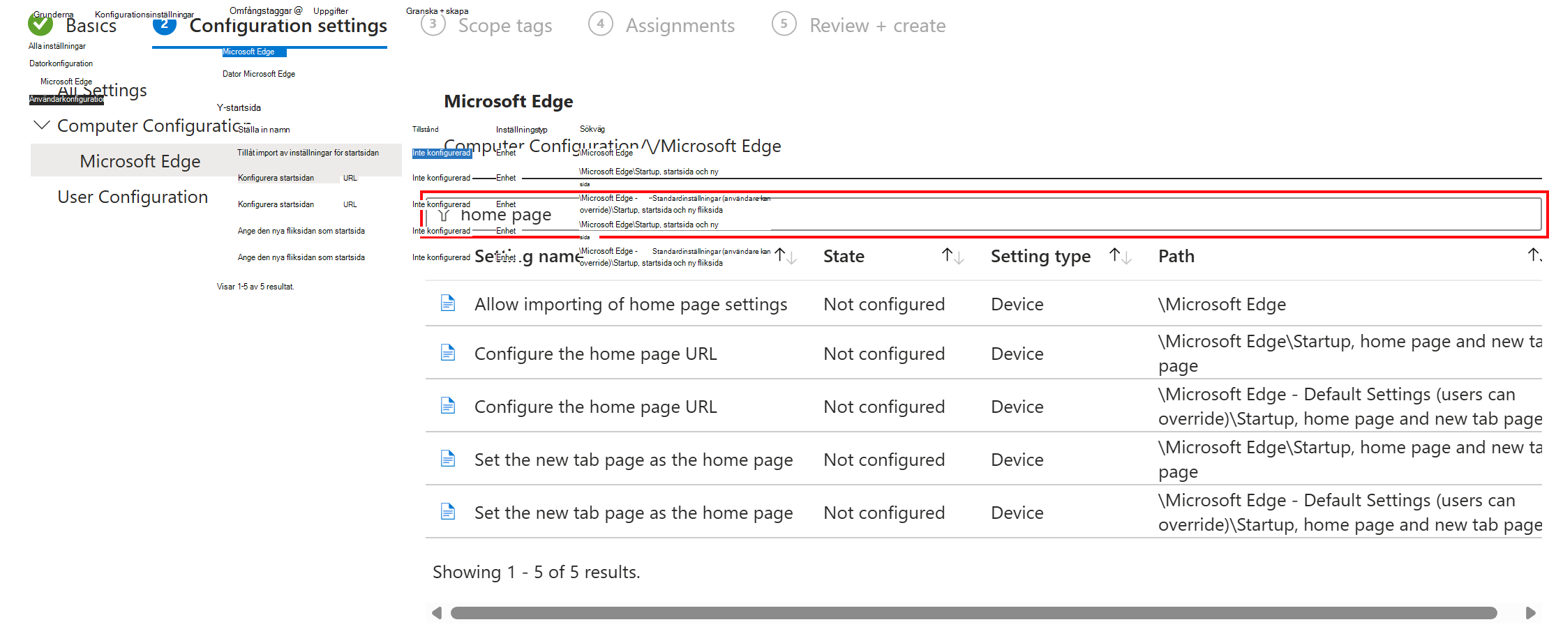1556x636 pixels.
Task: Go to the Scope tags step
Action: click(x=505, y=26)
